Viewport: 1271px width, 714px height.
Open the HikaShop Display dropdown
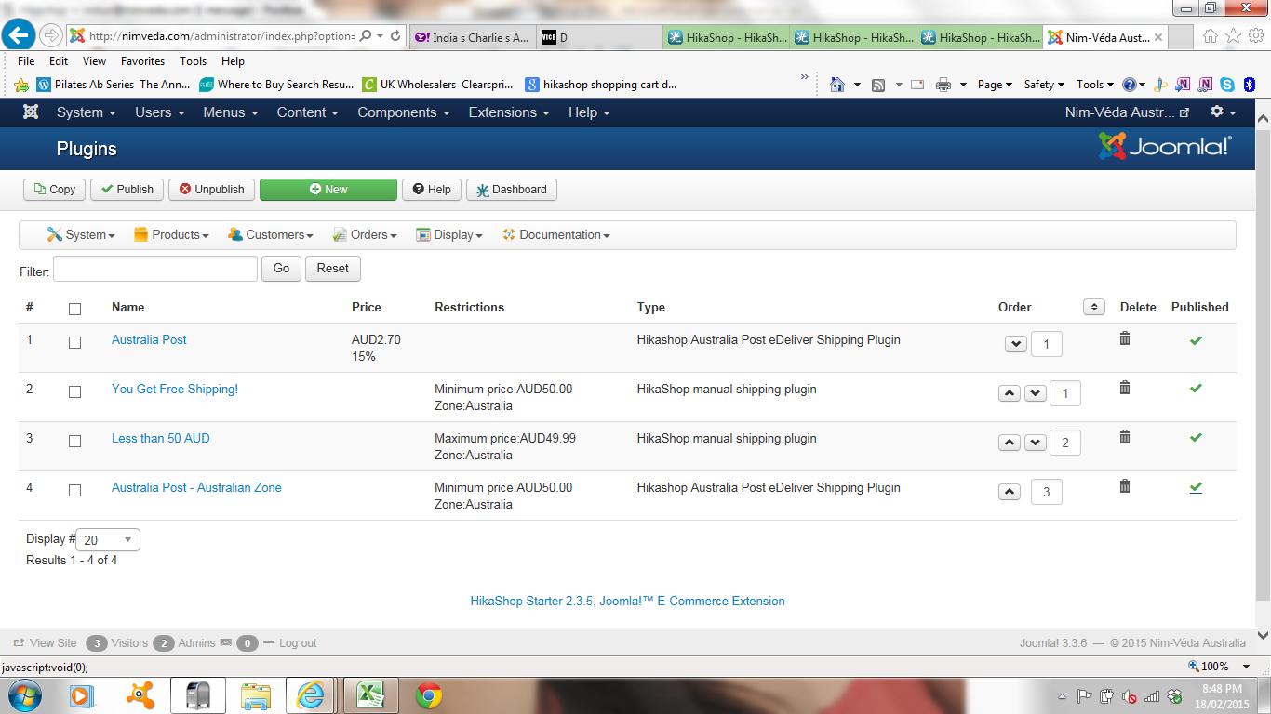(449, 235)
